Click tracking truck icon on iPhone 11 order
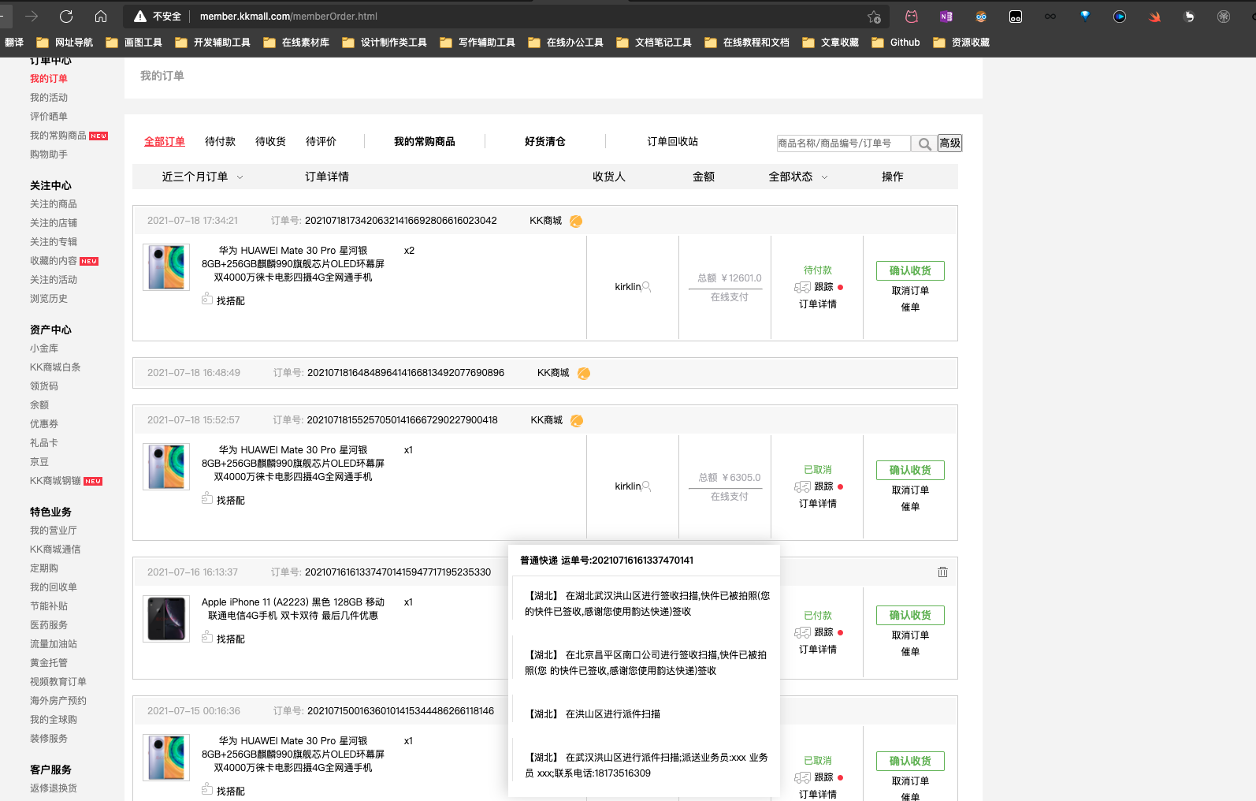Screen dimensions: 1256x801 coord(802,633)
